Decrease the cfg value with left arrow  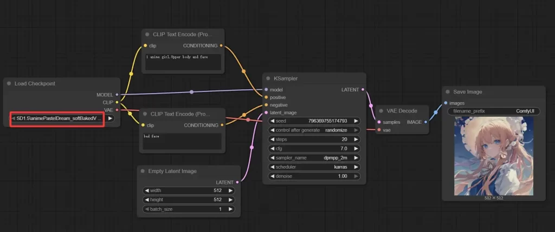(x=271, y=149)
